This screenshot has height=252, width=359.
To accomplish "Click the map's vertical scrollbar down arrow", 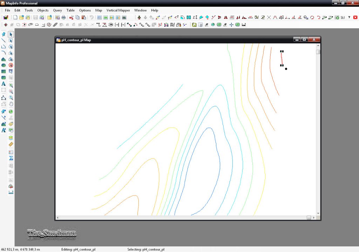I will 318,213.
